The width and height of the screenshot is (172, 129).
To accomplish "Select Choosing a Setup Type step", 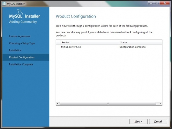I will [22, 43].
